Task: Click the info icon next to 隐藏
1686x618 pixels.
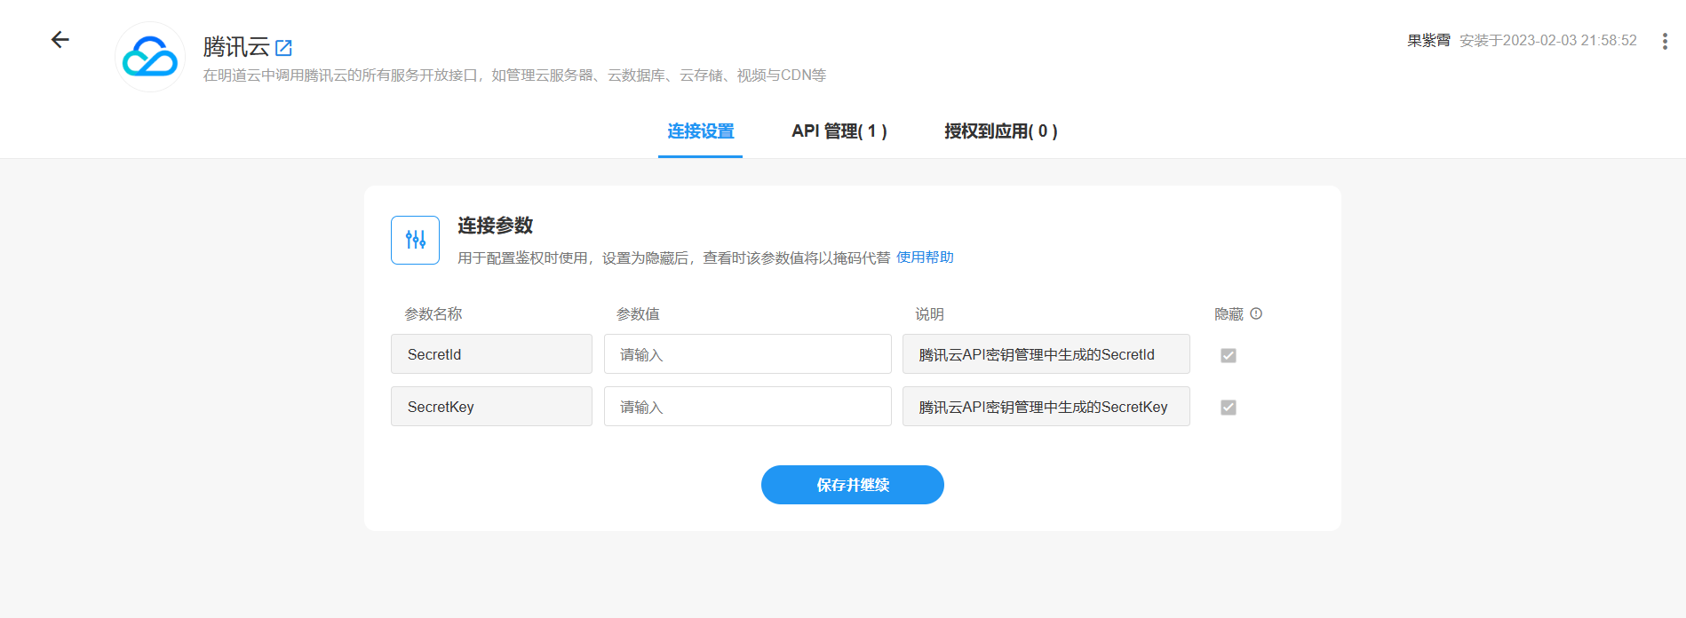Action: (x=1256, y=313)
